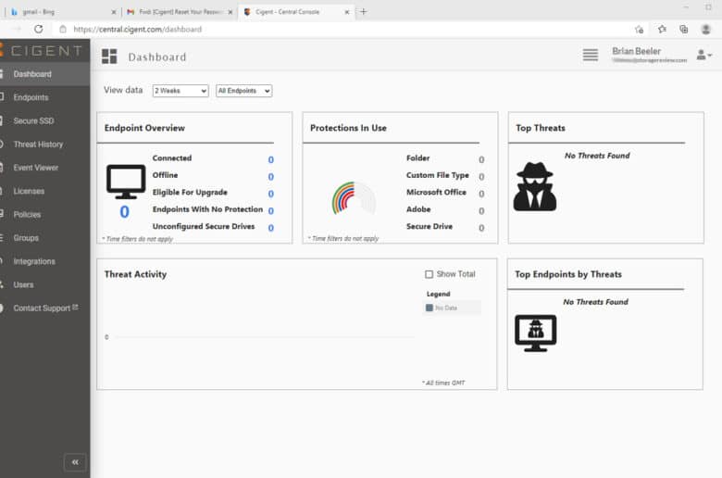
Task: Click the Endpoint Overview heading
Action: (x=144, y=128)
